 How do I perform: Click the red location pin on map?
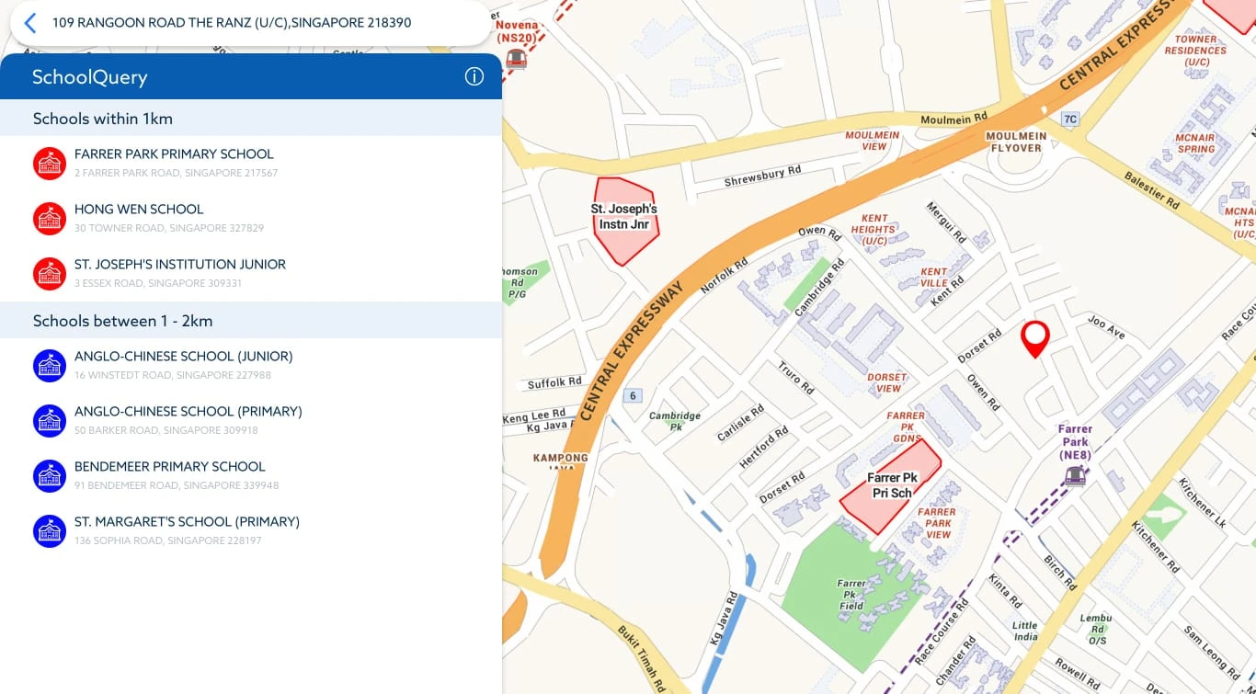[x=1035, y=338]
